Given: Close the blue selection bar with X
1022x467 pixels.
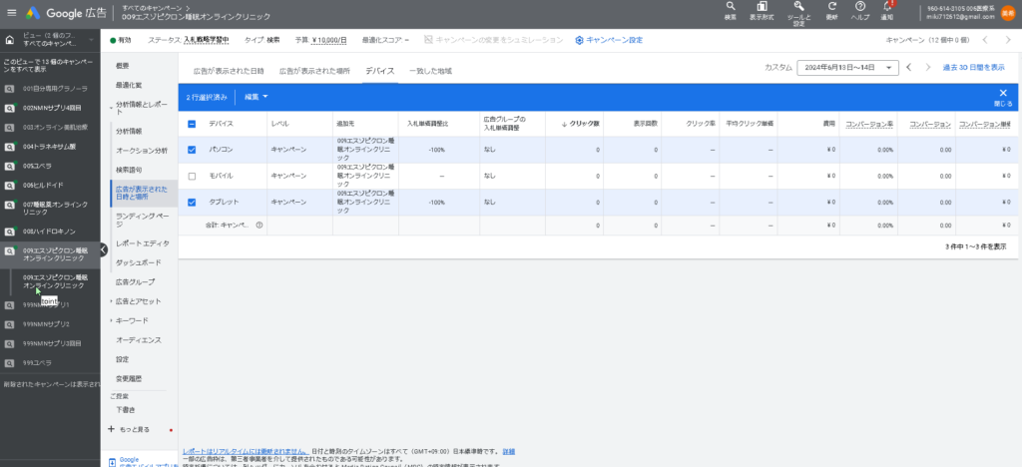Looking at the screenshot, I should 1003,93.
